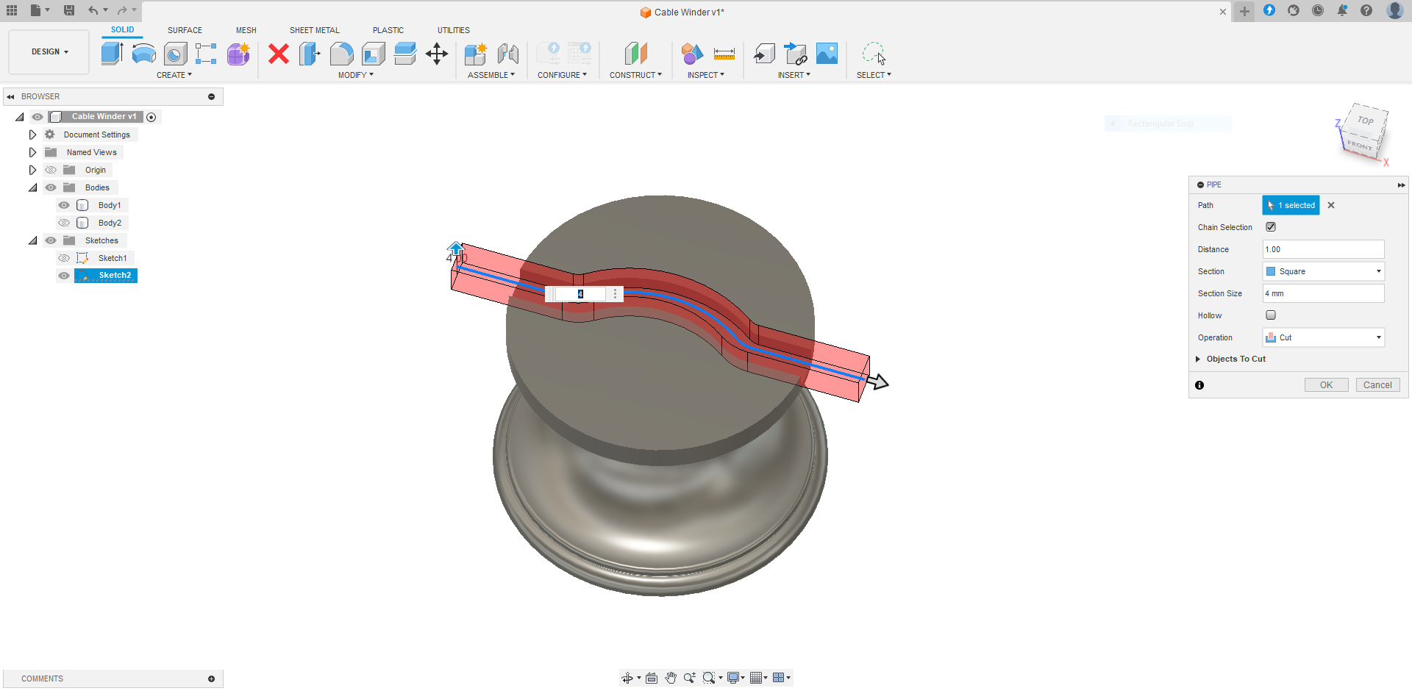Open the CREATE menu dropdown
The height and width of the screenshot is (691, 1412).
(x=174, y=75)
